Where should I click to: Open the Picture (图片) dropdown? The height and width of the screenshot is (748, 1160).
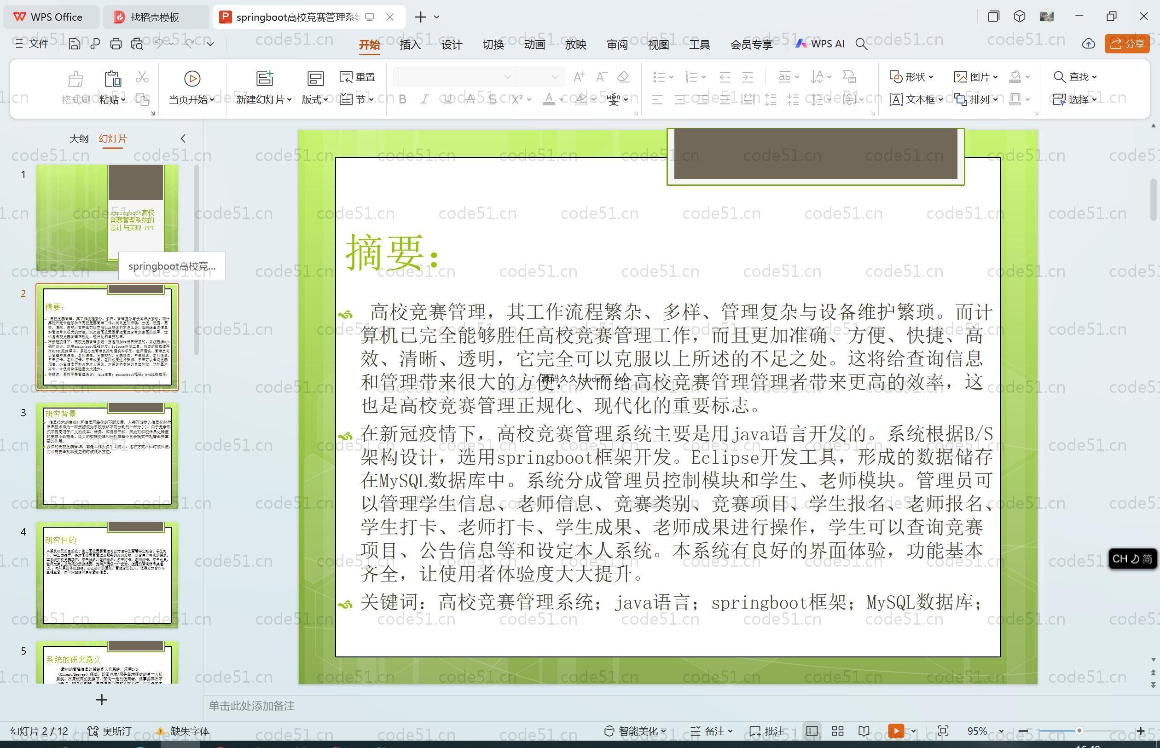pyautogui.click(x=976, y=77)
